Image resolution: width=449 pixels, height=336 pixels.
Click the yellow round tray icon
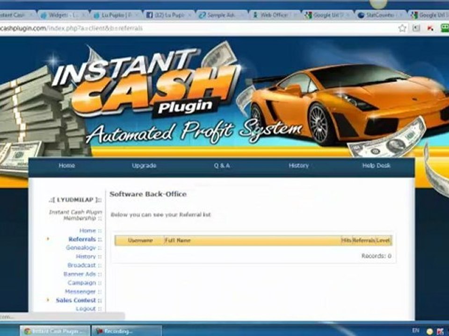tap(430, 331)
